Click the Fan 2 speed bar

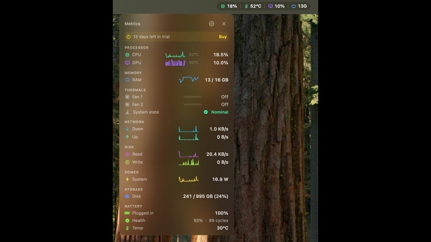point(193,104)
